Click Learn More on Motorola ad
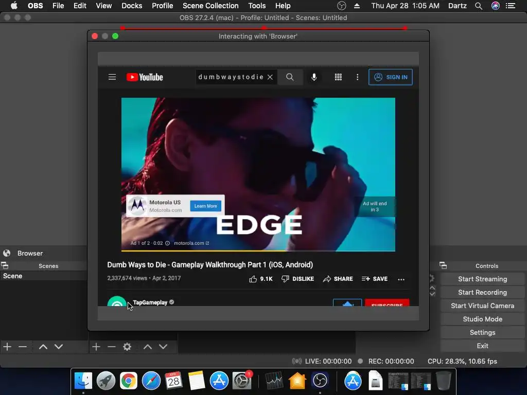527x395 pixels. (x=205, y=206)
